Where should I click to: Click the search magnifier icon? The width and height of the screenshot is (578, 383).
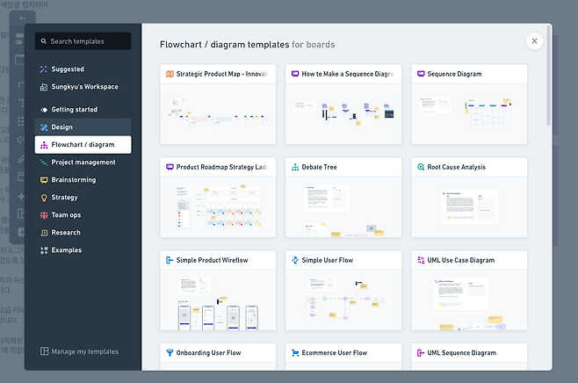coord(44,41)
